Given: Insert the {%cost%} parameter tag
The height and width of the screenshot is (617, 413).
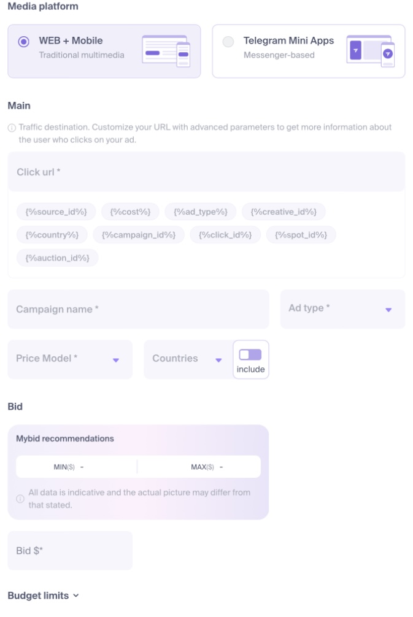Looking at the screenshot, I should (x=130, y=212).
